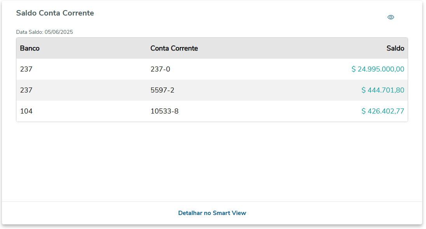This screenshot has height=229, width=426.
Task: Click the balance $ 444.701,80
Action: (x=382, y=91)
